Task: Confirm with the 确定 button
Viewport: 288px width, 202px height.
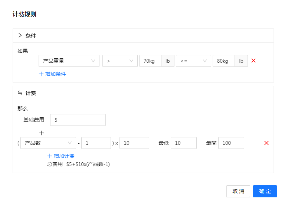Action: (265, 191)
